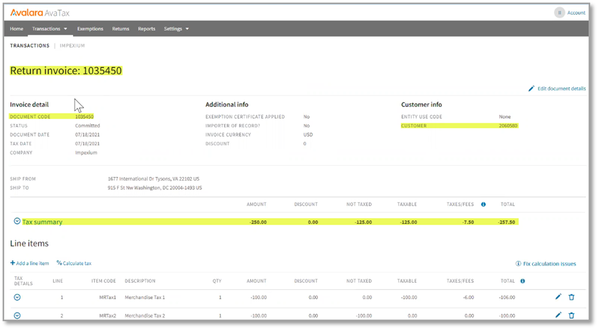Screen dimensions: 598x329
Task: Click the plus icon for Add a line item
Action: coord(12,263)
